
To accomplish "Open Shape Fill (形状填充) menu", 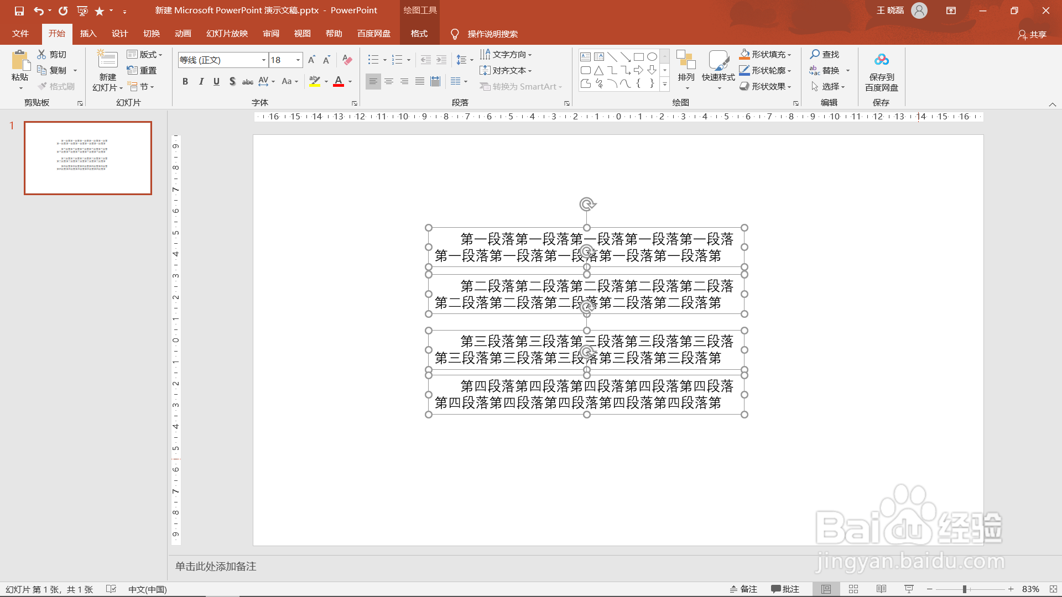I will 766,54.
